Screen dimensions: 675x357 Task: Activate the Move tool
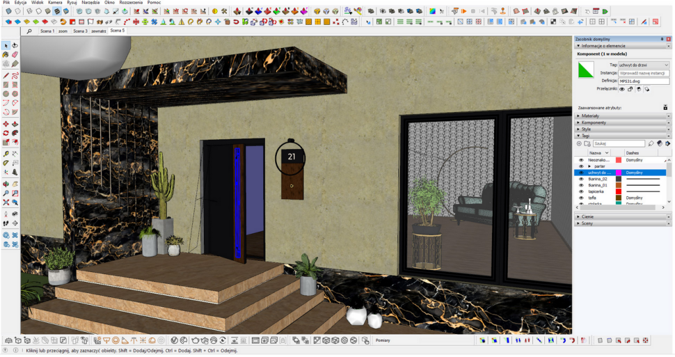[x=6, y=124]
